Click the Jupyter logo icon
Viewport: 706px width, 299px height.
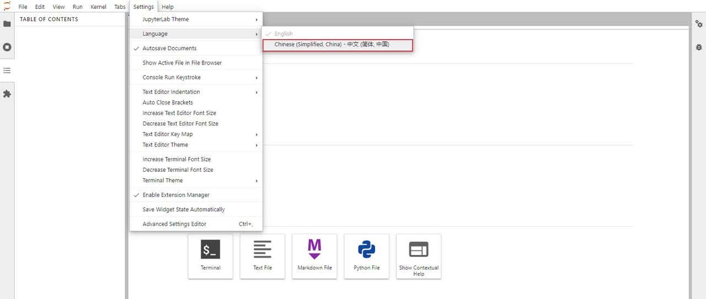(7, 7)
